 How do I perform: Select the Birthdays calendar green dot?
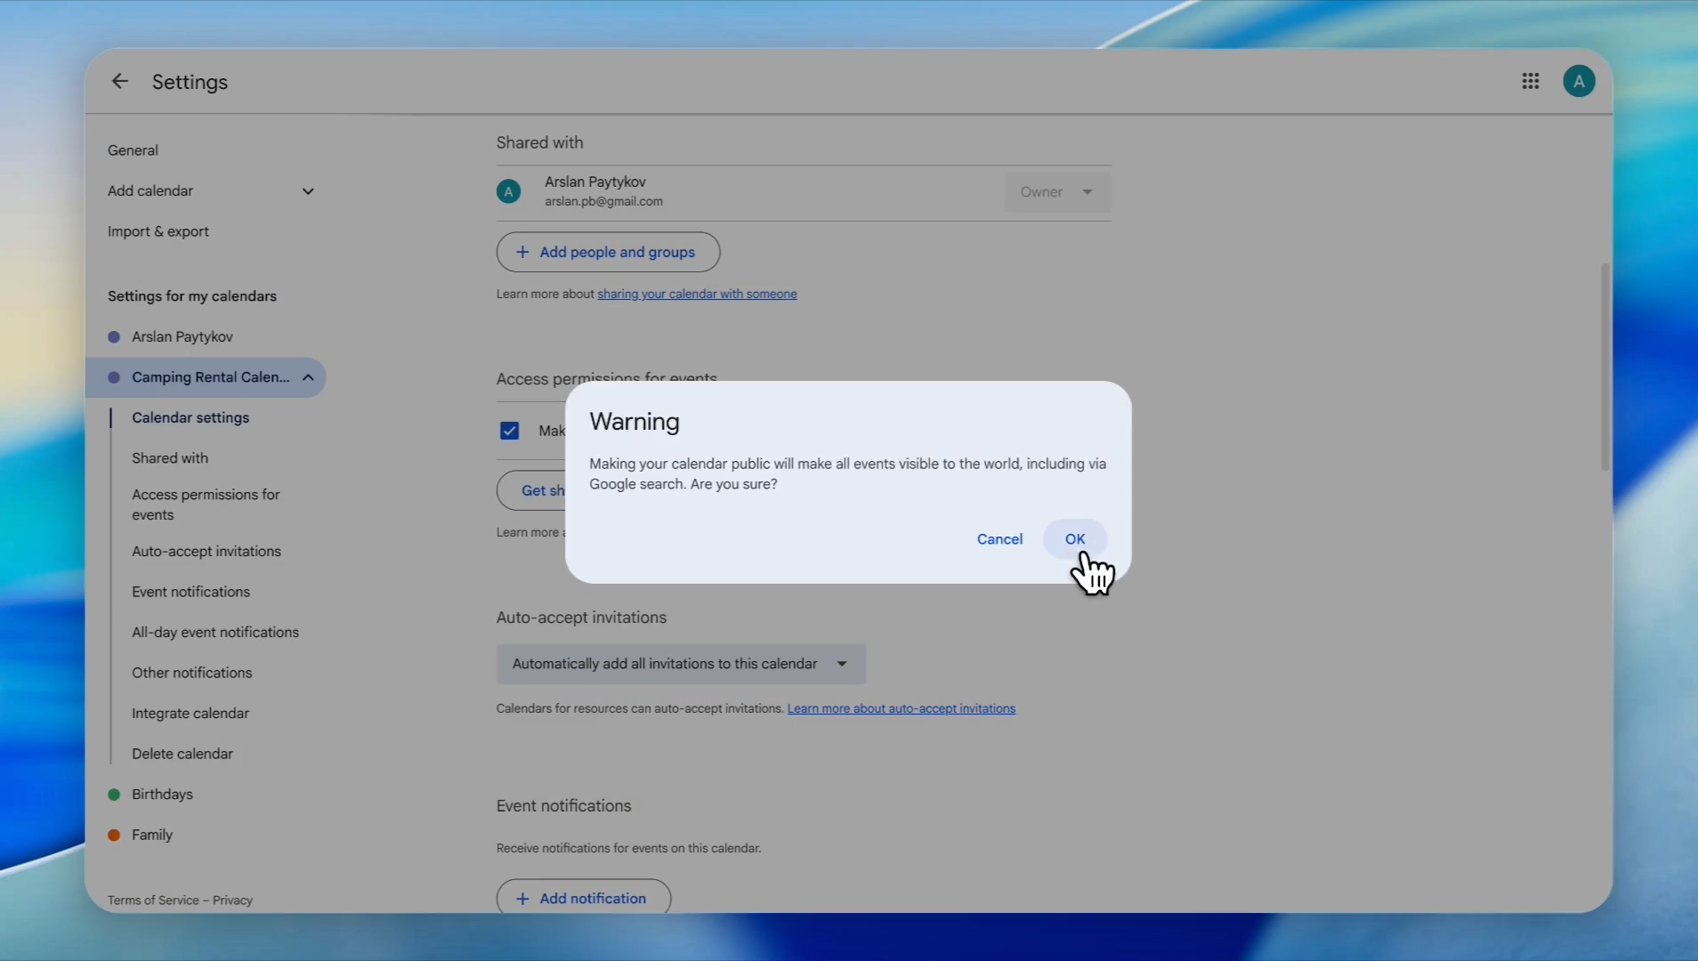[114, 795]
